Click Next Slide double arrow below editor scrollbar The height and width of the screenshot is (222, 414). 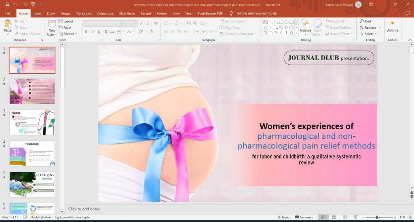(x=412, y=197)
